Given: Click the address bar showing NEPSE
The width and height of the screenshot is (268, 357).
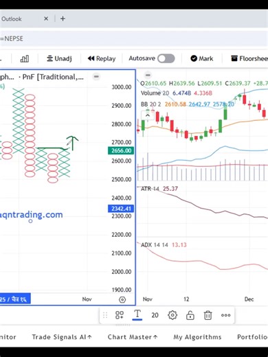Looking at the screenshot, I should click(x=134, y=38).
